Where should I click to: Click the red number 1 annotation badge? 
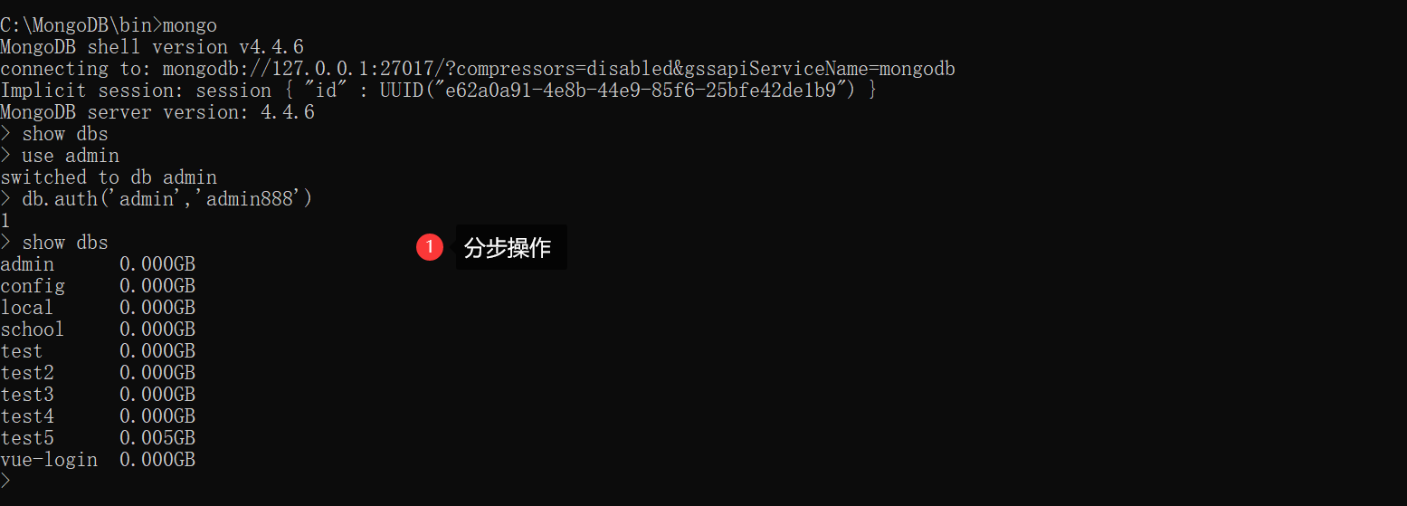(430, 247)
